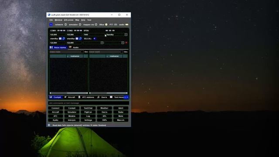
Task: Click the simulator status LED indicator
Action: pyautogui.click(x=80, y=24)
